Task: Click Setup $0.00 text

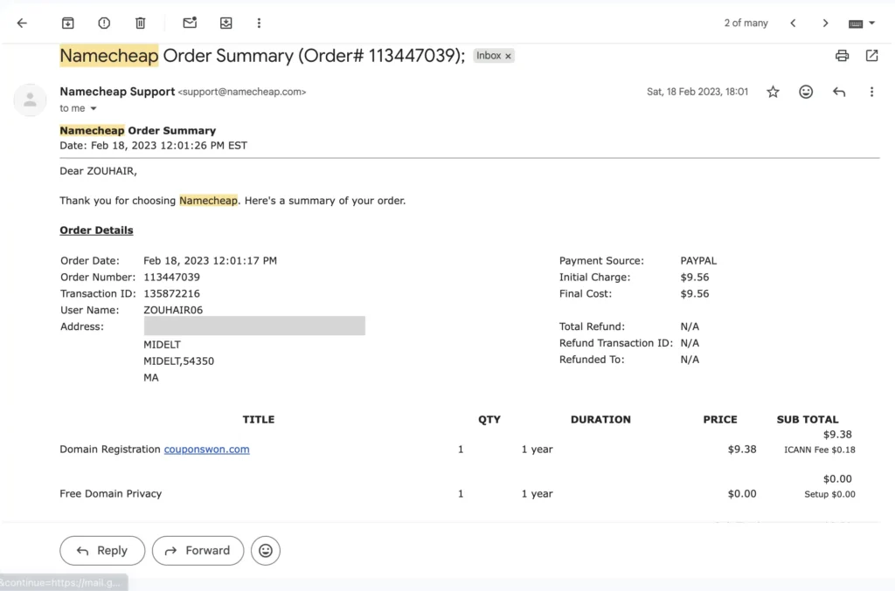Action: 830,494
